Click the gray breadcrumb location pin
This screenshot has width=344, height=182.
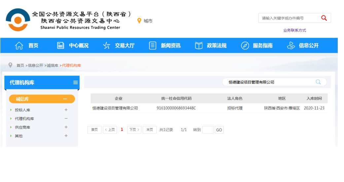10,65
